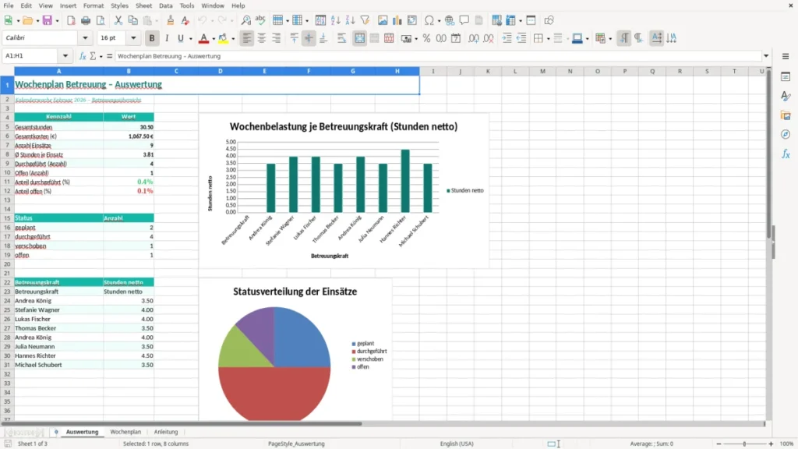The width and height of the screenshot is (798, 449).
Task: Activate Clone Formatting paintbrush
Action: tap(171, 20)
